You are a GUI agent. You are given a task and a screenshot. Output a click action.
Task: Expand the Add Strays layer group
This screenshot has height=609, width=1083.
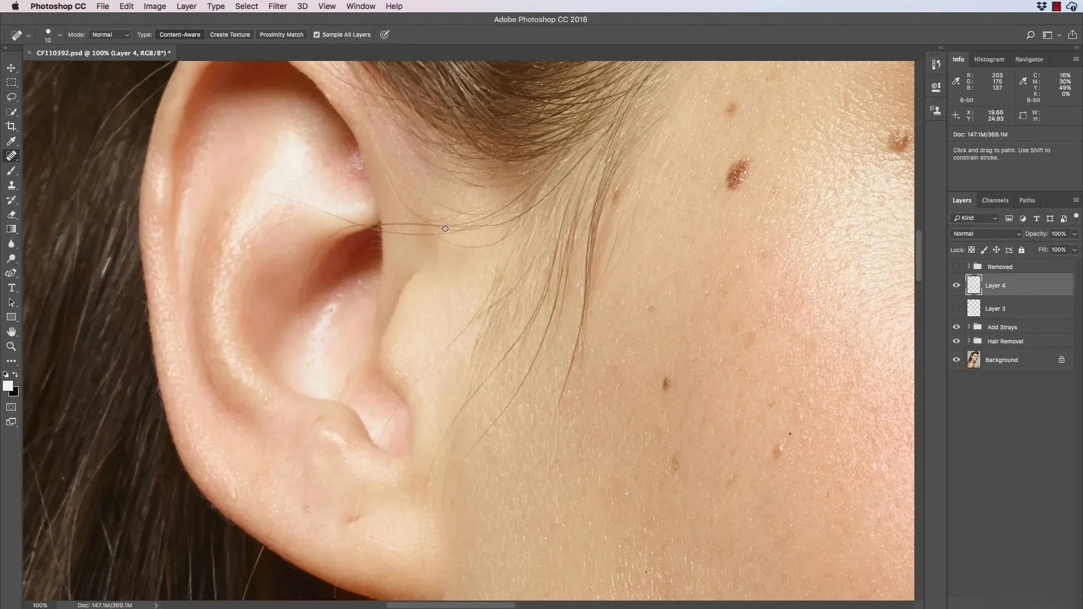tap(968, 326)
